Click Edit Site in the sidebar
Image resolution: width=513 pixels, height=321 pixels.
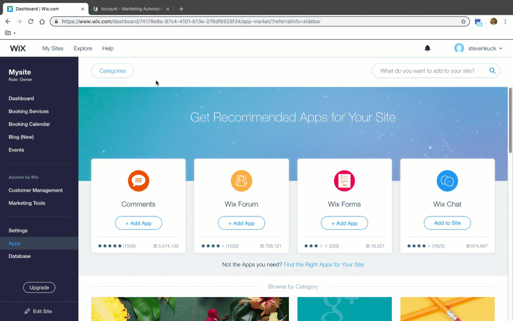38,311
